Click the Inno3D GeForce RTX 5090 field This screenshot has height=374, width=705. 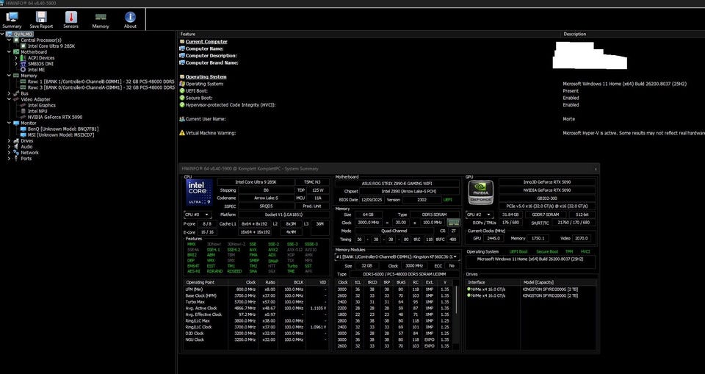pos(546,181)
